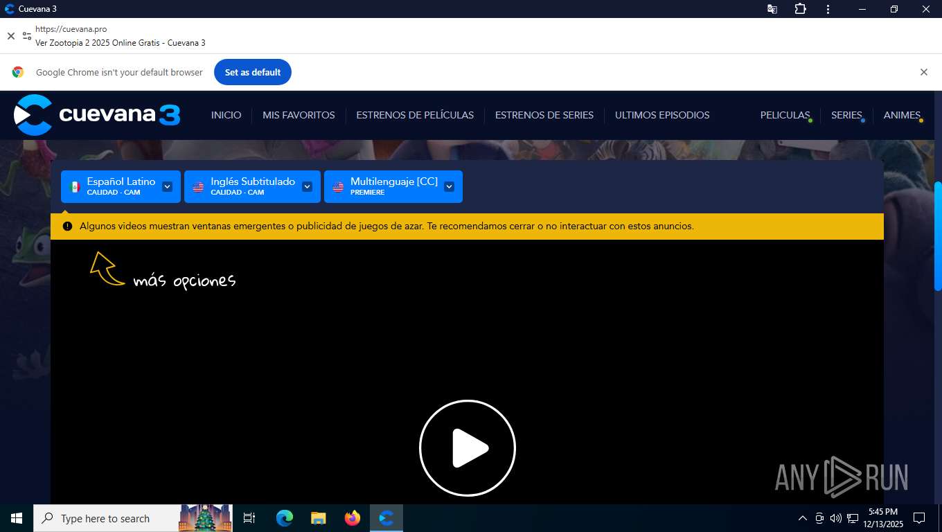This screenshot has height=532, width=942.
Task: Open the clock showing 5:45 PM
Action: click(x=883, y=518)
